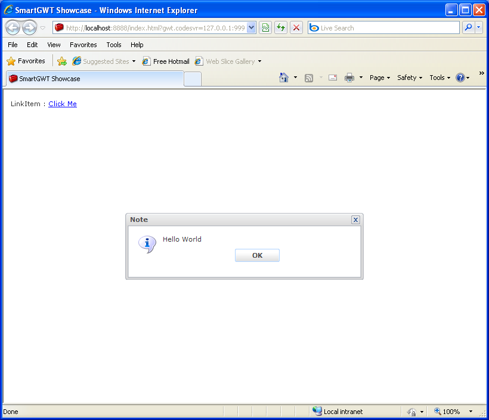The height and width of the screenshot is (420, 489).
Task: Click Add to Favorites Bar star icon
Action: coord(62,61)
